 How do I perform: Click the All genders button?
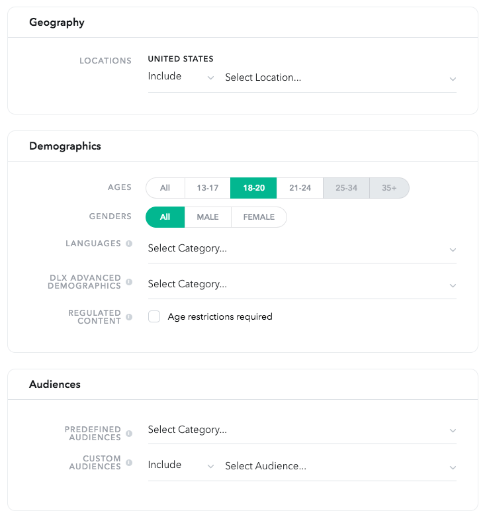coord(165,217)
